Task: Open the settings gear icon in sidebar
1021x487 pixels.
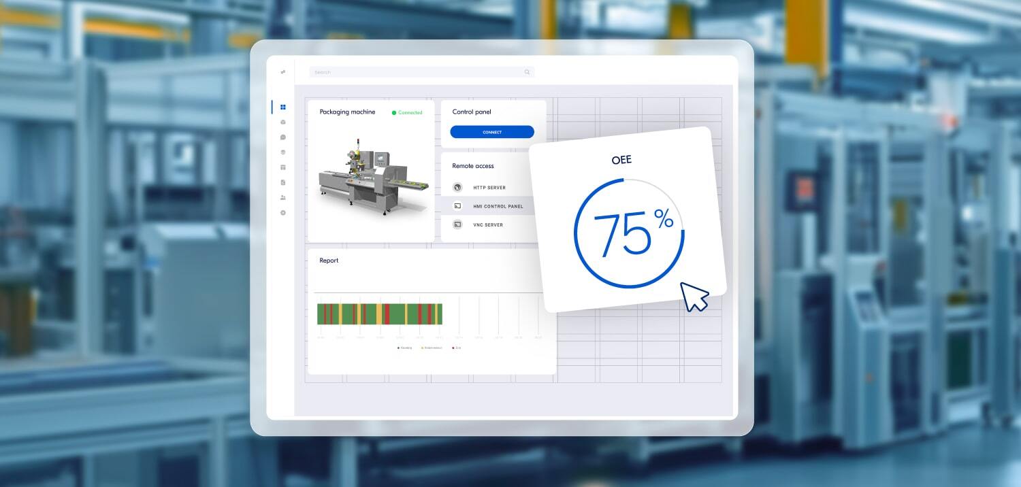Action: coord(283,213)
